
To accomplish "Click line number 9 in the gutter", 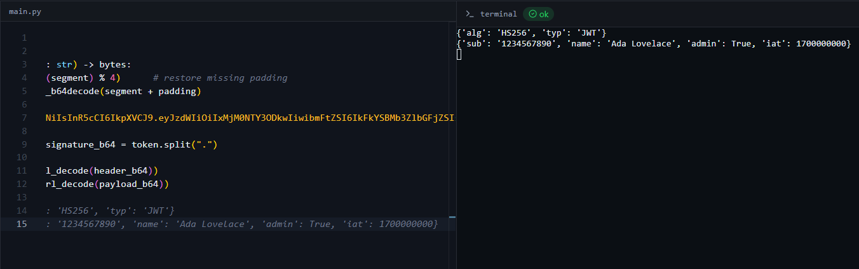I will 24,144.
